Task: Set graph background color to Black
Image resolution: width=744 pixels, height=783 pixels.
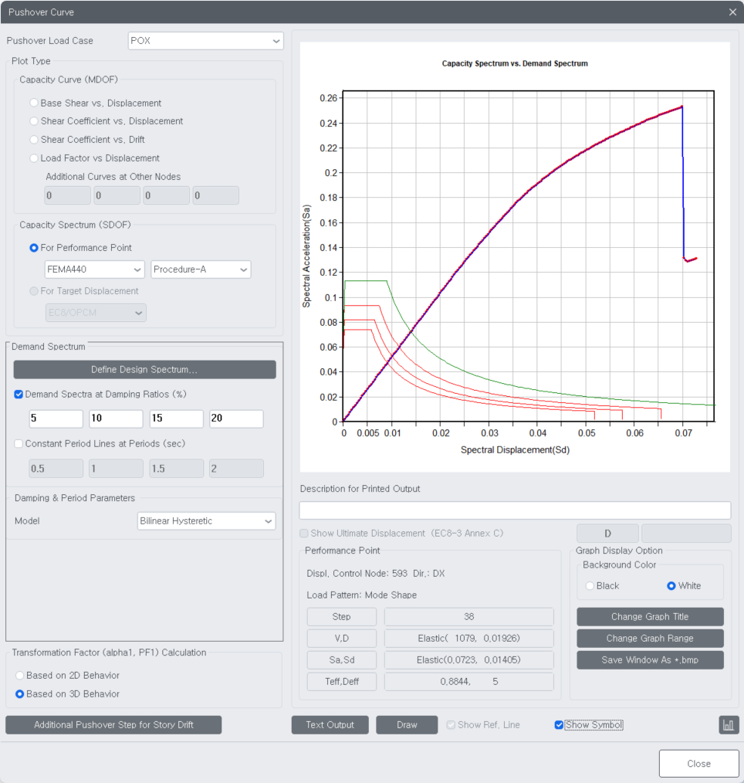Action: click(590, 586)
